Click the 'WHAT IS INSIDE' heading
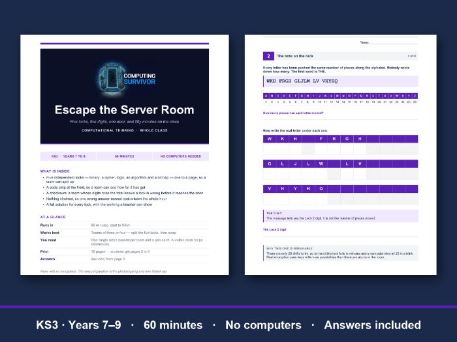The image size is (457, 342). pos(55,171)
